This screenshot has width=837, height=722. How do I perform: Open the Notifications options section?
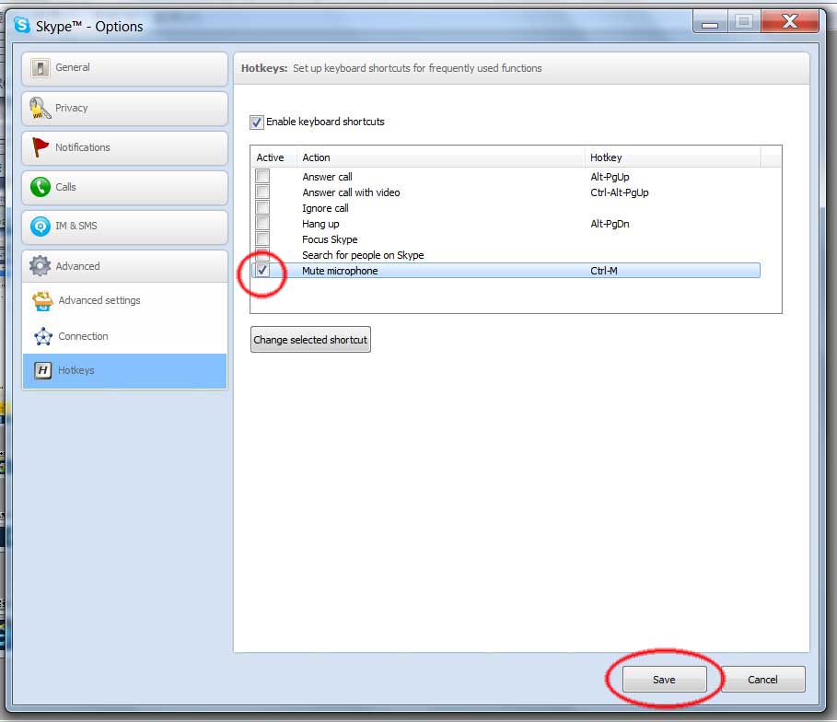[124, 148]
